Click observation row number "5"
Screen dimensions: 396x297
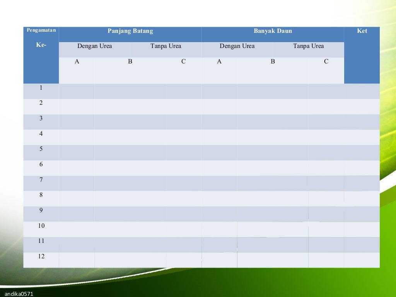coord(41,149)
